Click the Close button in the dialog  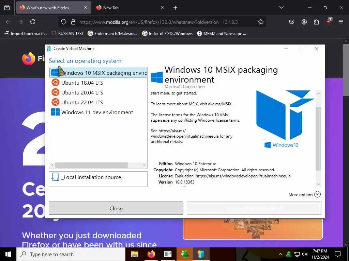coord(116,208)
